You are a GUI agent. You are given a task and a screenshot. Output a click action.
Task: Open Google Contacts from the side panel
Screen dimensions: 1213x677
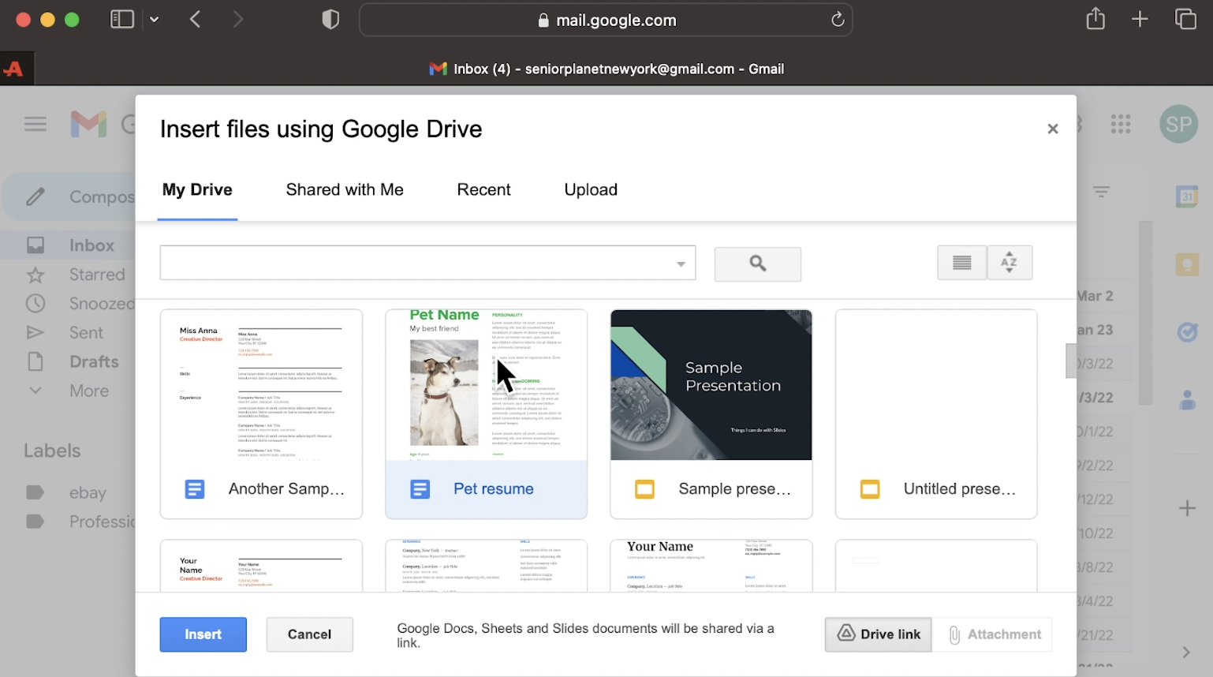point(1187,400)
